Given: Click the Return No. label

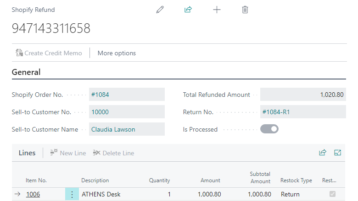Looking at the screenshot, I should pyautogui.click(x=198, y=112).
